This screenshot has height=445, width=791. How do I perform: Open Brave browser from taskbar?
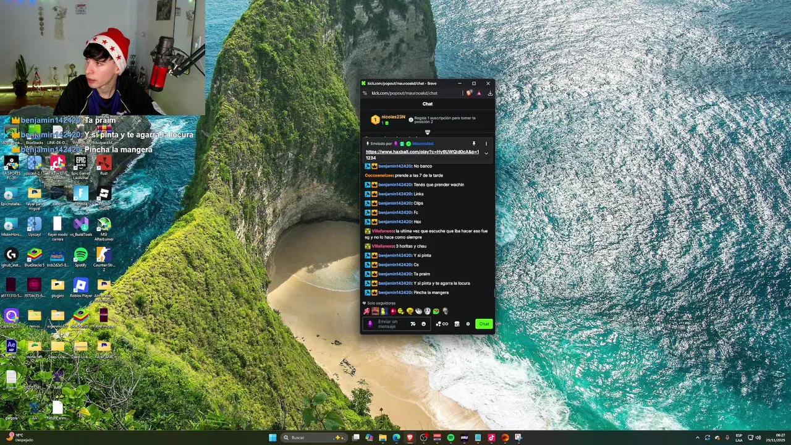coord(410,438)
